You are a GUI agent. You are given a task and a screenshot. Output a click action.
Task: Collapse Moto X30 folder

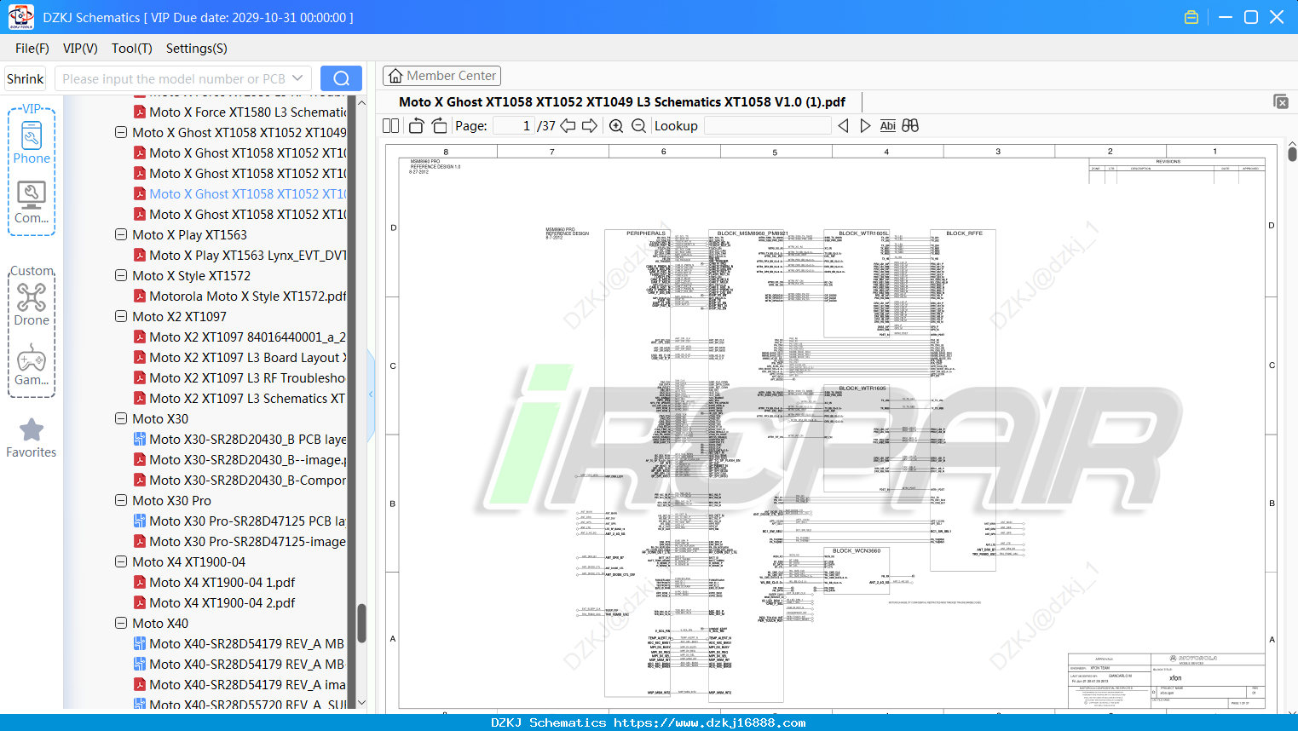pyautogui.click(x=121, y=419)
